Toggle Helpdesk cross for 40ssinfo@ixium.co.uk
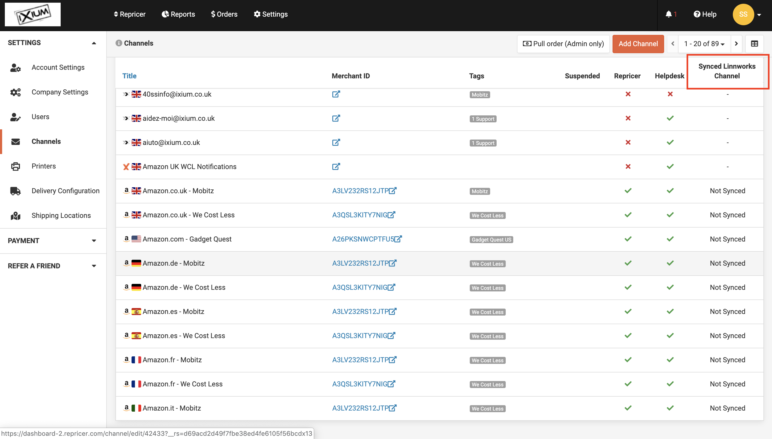Screen dimensions: 772x439 pos(670,94)
